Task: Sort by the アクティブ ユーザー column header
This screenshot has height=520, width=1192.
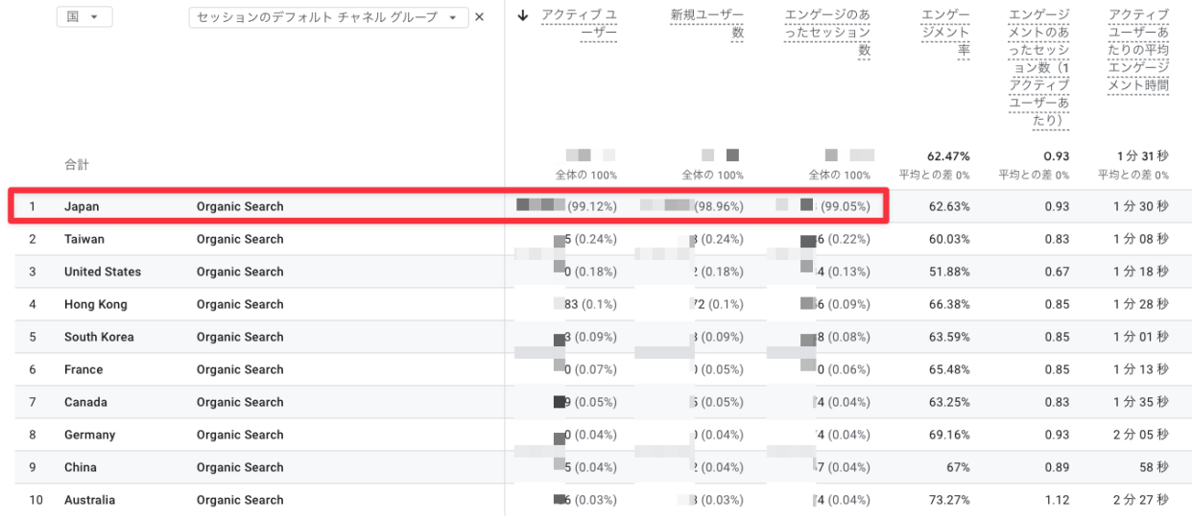Action: pos(579,24)
